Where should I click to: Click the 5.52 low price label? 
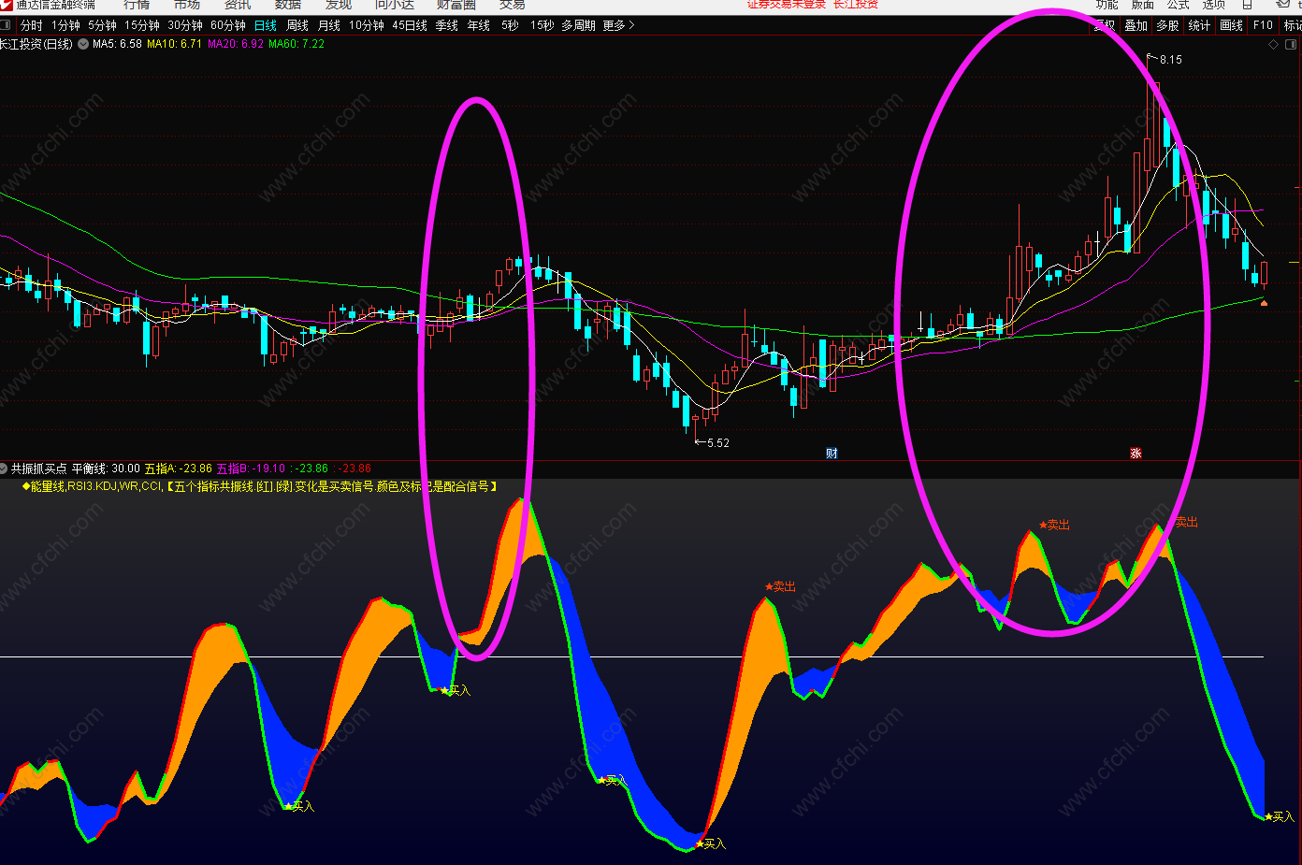pyautogui.click(x=717, y=442)
